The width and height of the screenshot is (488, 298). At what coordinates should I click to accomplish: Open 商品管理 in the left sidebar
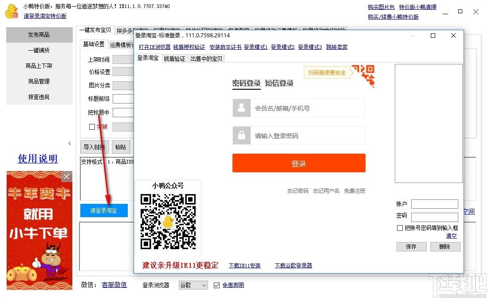tap(39, 81)
